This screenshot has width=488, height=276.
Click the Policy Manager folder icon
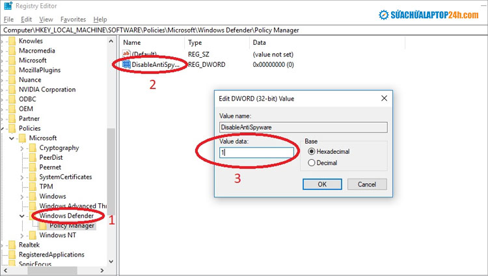tap(43, 226)
